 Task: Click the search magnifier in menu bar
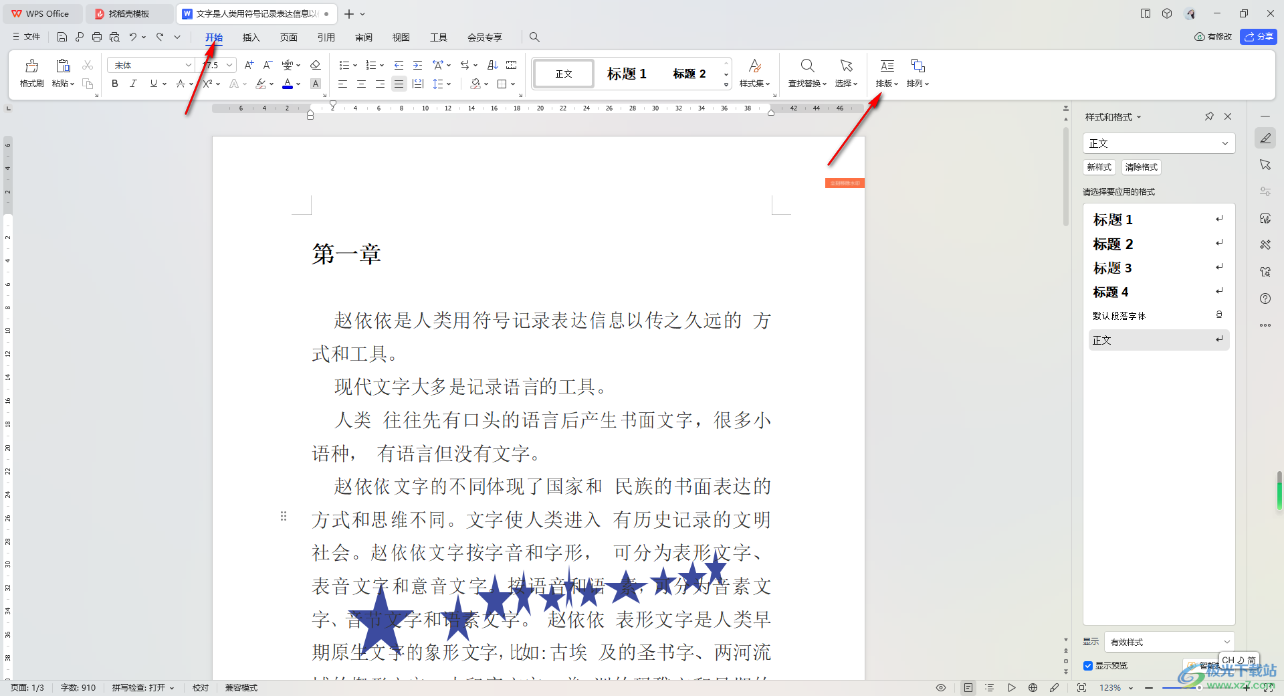tap(534, 37)
